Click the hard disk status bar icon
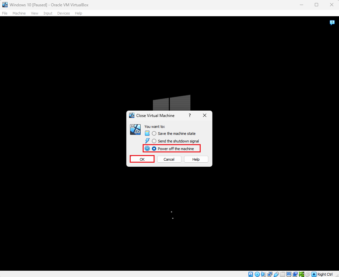Screen dimensions: 339x277 pos(250,274)
